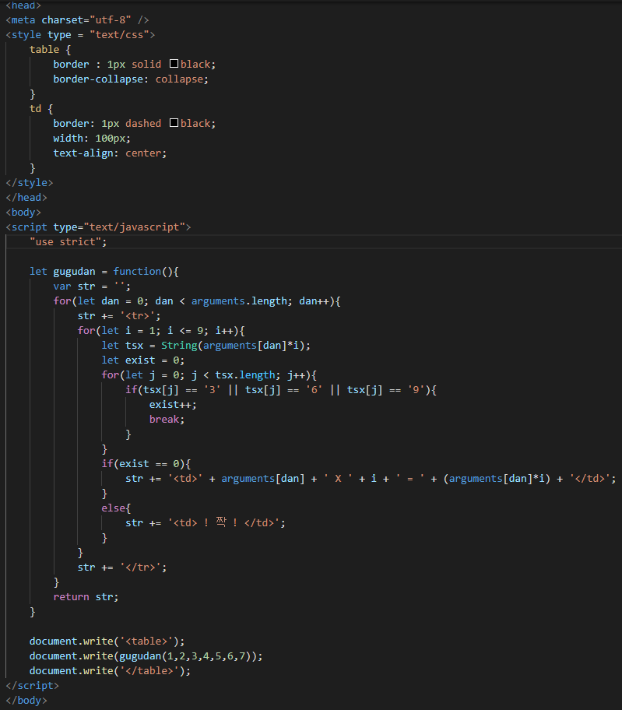The height and width of the screenshot is (710, 622).
Task: Click the 'break;' keyword
Action: click(x=167, y=420)
